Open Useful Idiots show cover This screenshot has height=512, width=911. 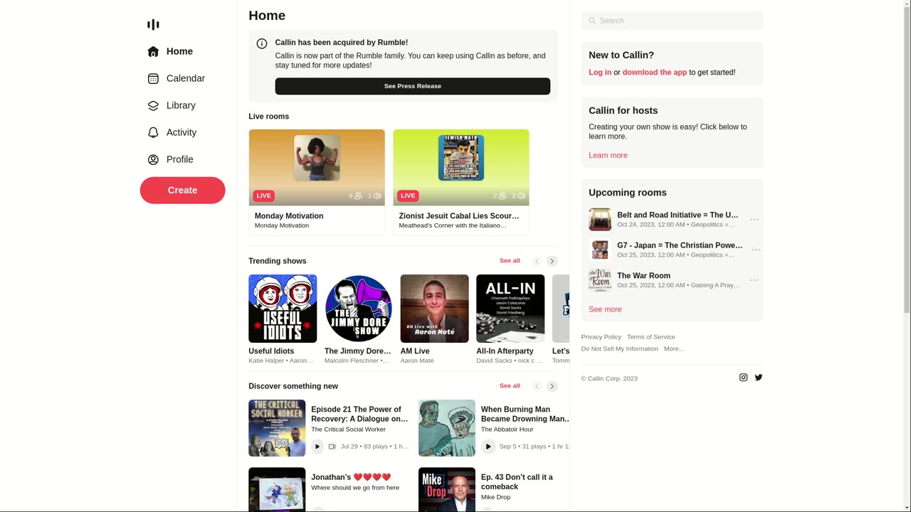pos(283,309)
